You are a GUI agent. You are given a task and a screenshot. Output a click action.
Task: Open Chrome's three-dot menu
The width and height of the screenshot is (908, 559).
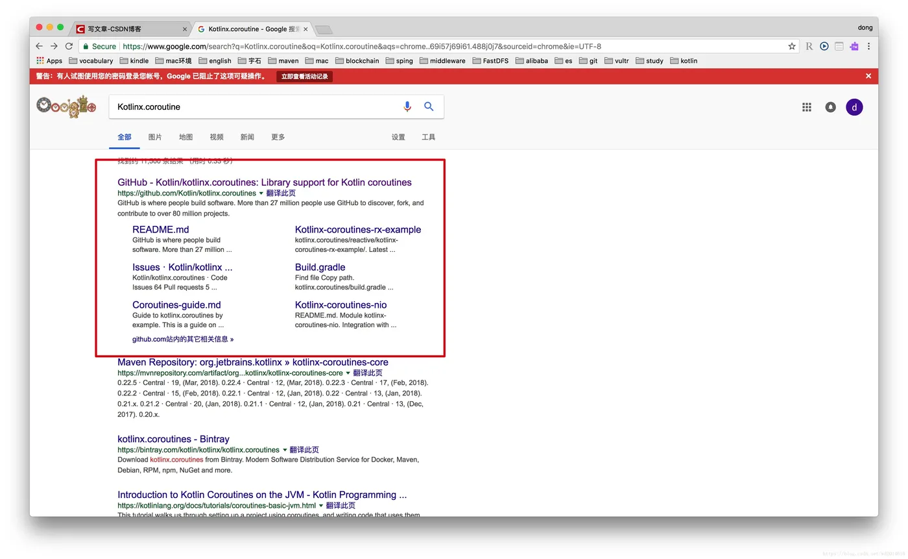868,46
